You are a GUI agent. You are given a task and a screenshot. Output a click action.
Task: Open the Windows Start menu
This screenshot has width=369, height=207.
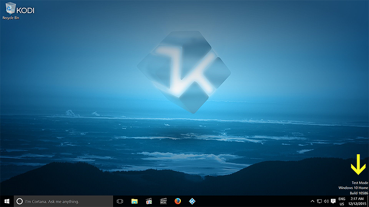click(x=7, y=201)
